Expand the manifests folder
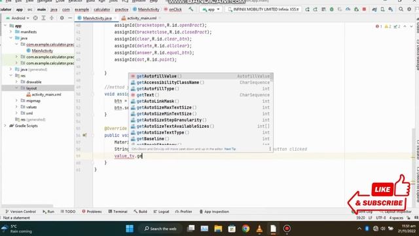 click(x=11, y=32)
